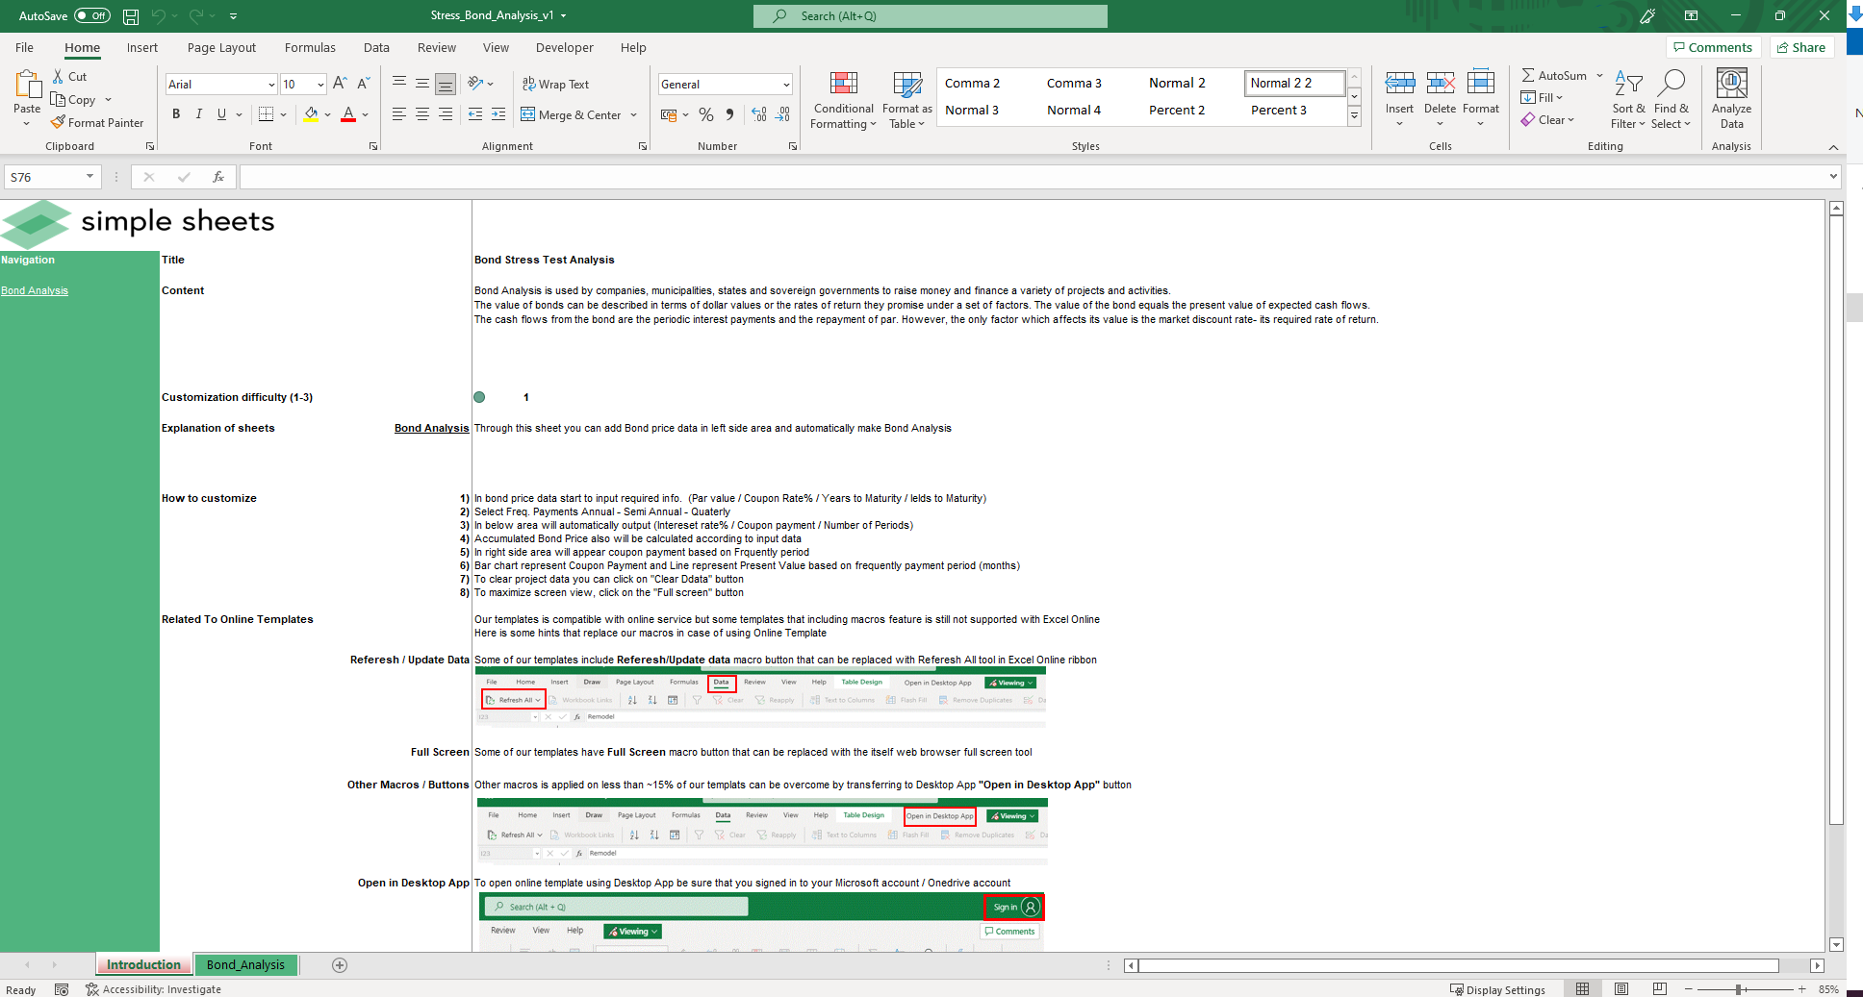Image resolution: width=1863 pixels, height=997 pixels.
Task: Click the Search box in title bar
Action: tap(931, 16)
